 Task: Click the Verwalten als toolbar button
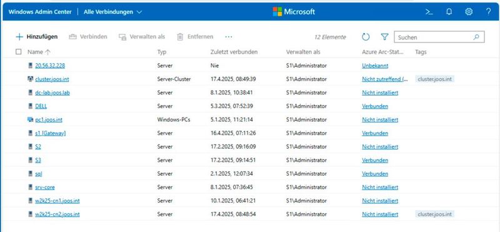[142, 37]
